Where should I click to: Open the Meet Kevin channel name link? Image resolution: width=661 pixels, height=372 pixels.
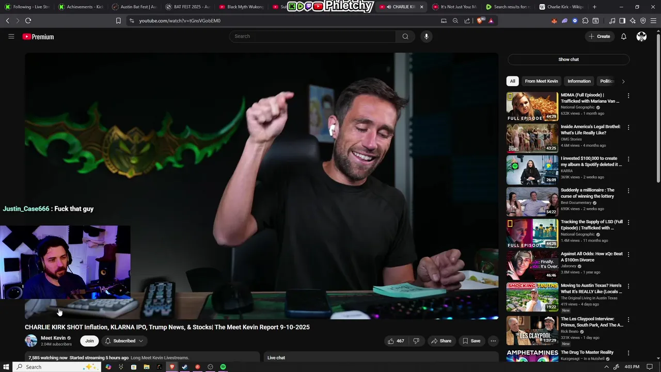tap(53, 338)
